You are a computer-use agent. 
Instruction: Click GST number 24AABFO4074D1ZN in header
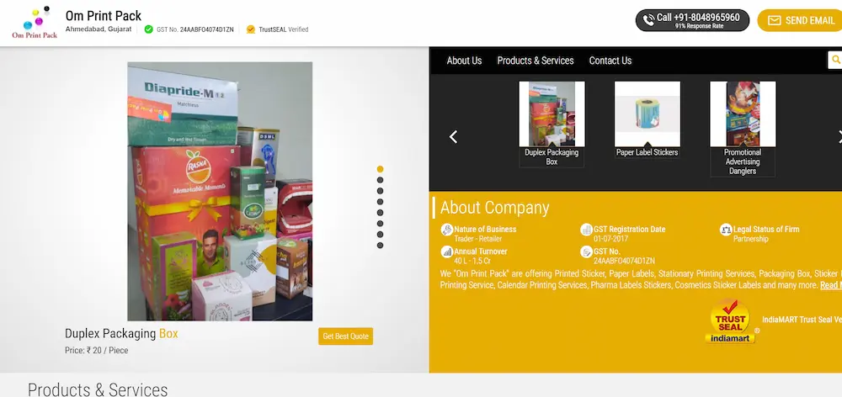tap(207, 29)
